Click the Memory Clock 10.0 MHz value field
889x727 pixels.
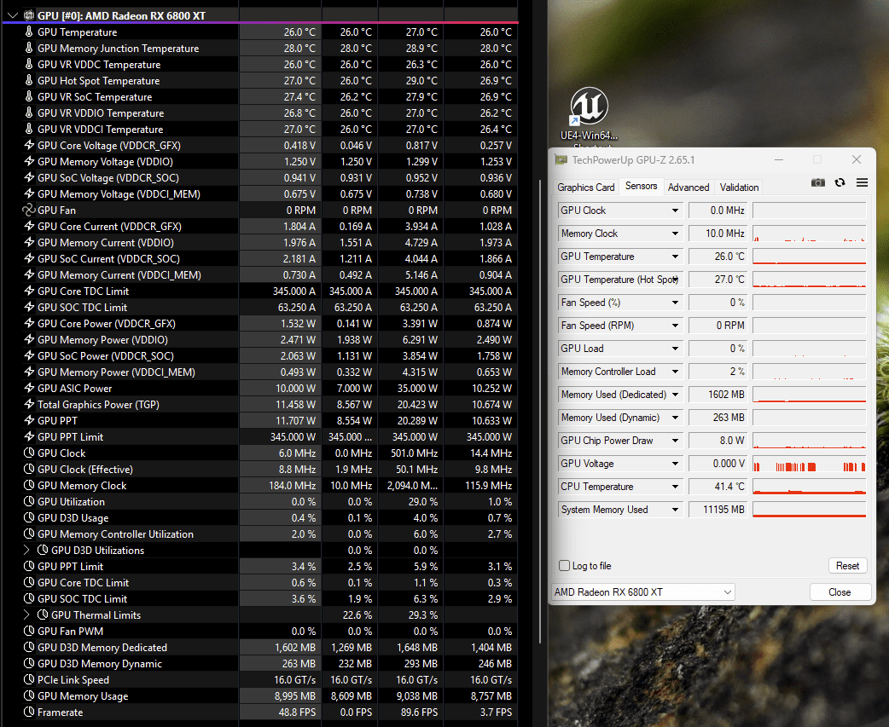(x=718, y=234)
